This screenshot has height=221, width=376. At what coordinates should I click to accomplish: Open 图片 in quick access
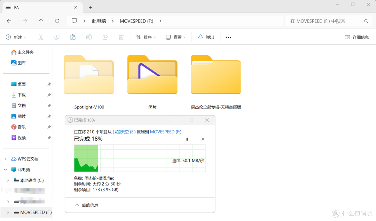[x=18, y=116]
